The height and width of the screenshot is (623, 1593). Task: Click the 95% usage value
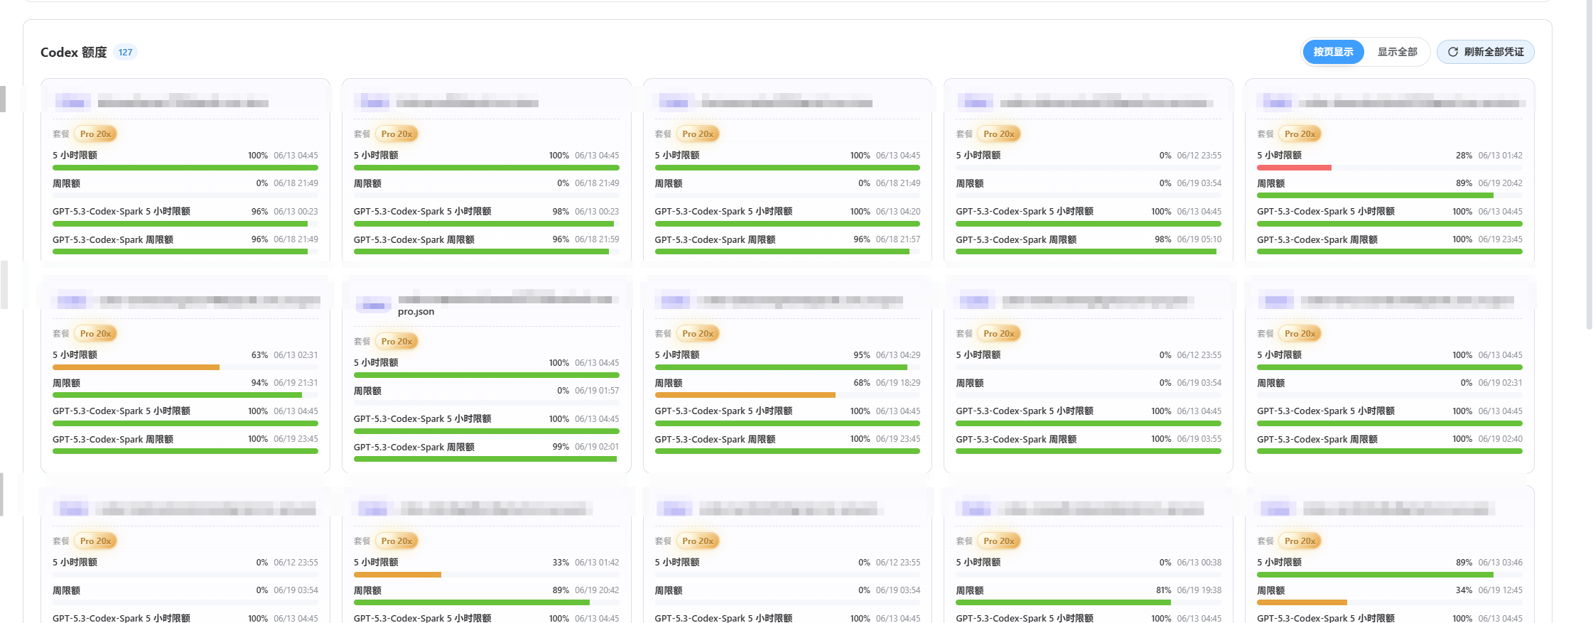tap(862, 355)
